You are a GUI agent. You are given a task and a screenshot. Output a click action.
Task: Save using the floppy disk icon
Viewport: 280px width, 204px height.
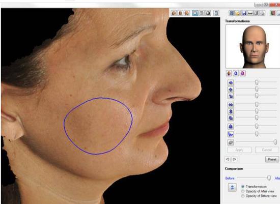click(244, 13)
